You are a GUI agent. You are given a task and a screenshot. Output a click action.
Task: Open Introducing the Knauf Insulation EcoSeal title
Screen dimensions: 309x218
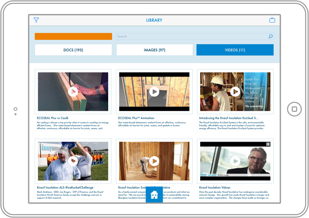coord(229,118)
